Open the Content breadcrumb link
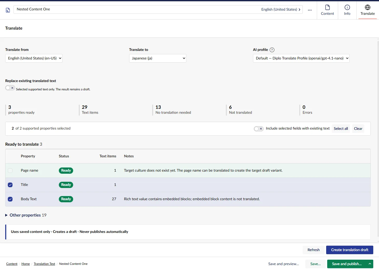Viewport: 379px width, 269px height. tap(12, 264)
